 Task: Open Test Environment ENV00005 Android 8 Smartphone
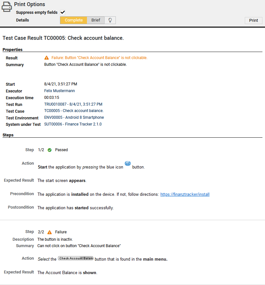tap(74, 117)
